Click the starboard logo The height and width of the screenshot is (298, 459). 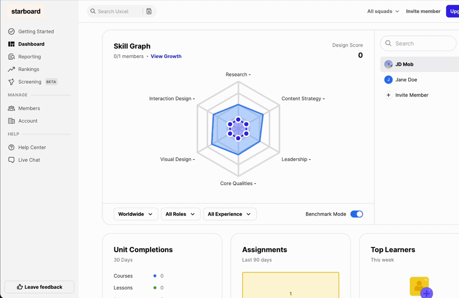26,11
